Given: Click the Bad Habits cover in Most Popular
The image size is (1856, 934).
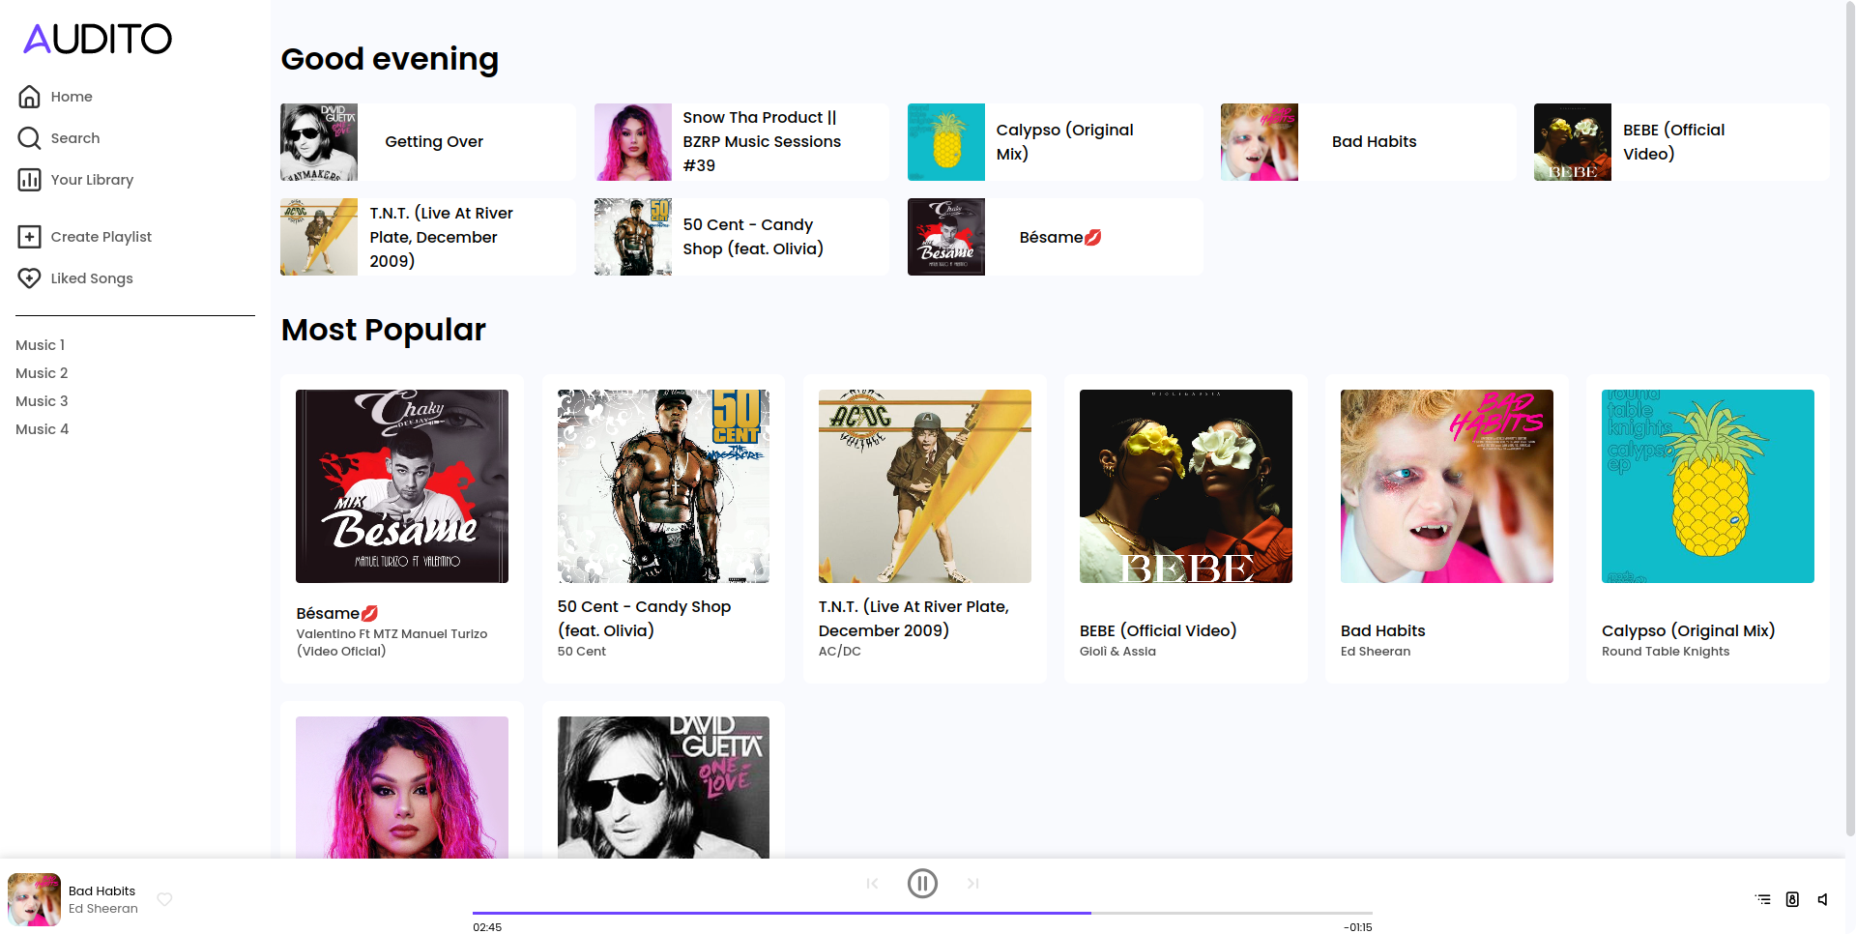Looking at the screenshot, I should coord(1446,486).
